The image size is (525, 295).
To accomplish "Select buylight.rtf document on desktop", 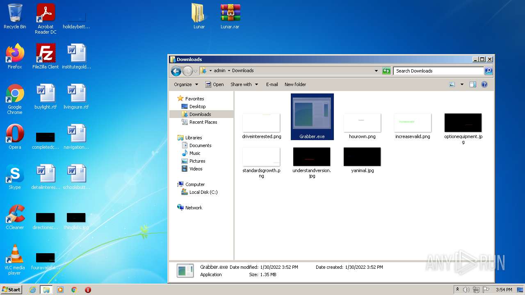I will pyautogui.click(x=46, y=97).
